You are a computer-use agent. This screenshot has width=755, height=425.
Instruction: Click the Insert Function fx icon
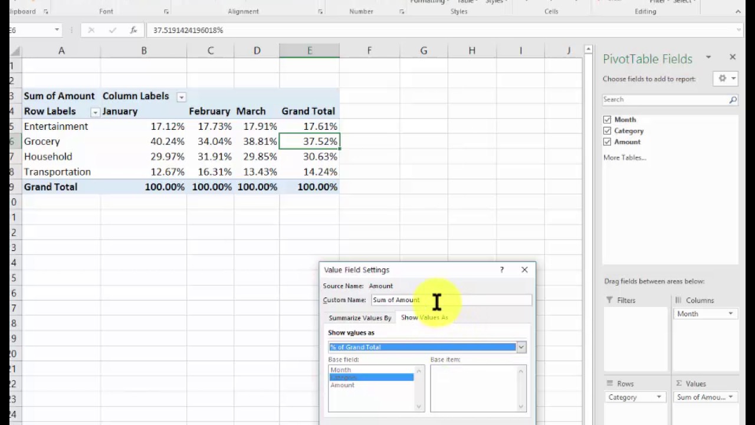click(x=134, y=30)
